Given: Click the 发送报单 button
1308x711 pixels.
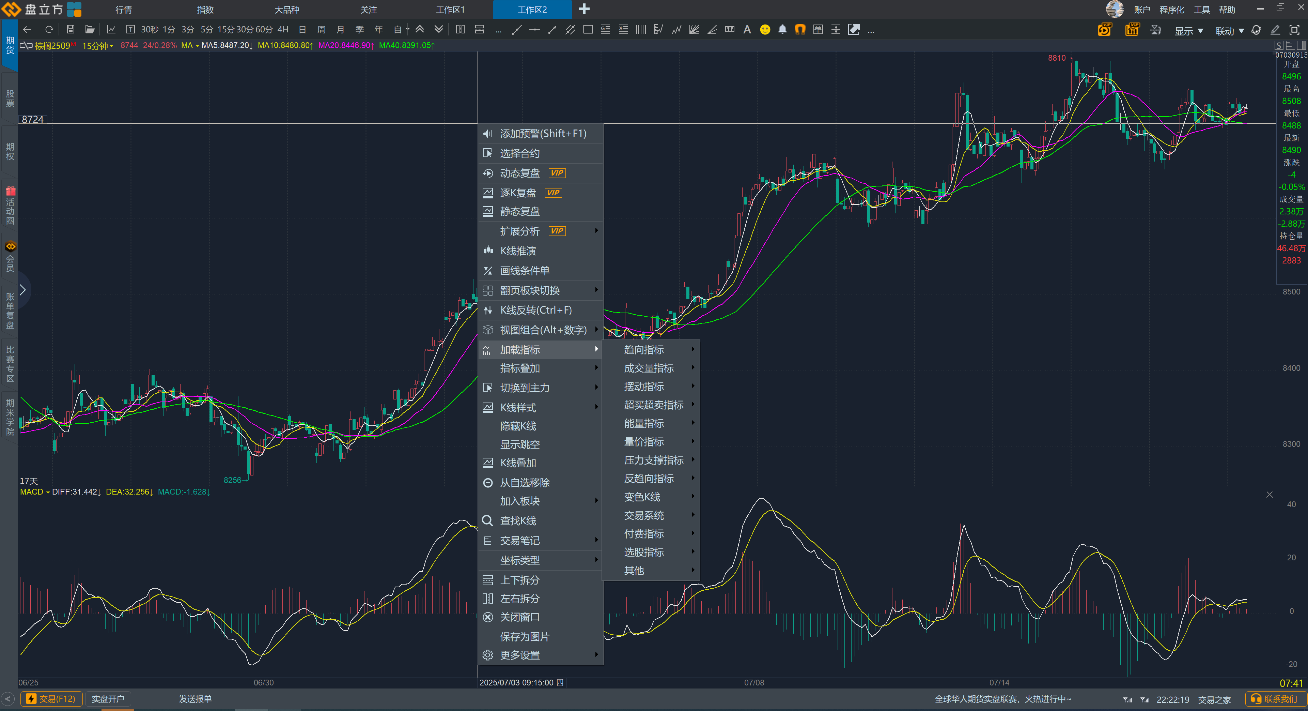Looking at the screenshot, I should coord(195,699).
